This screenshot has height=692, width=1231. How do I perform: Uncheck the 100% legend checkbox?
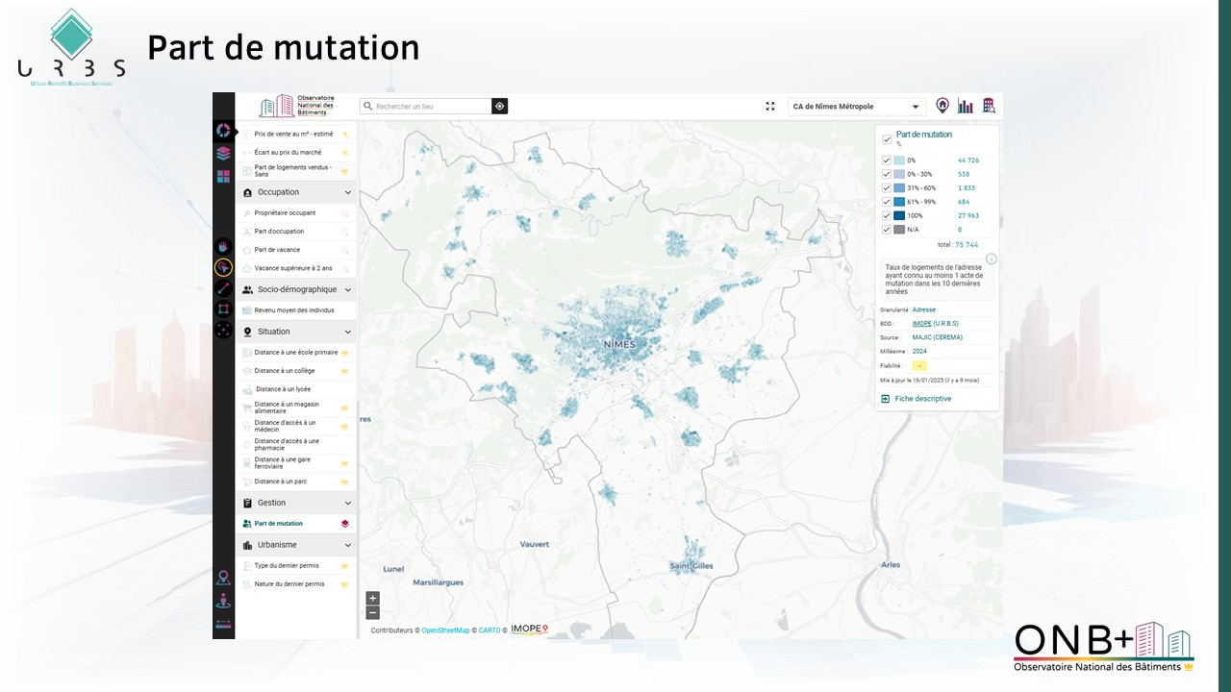click(x=887, y=216)
